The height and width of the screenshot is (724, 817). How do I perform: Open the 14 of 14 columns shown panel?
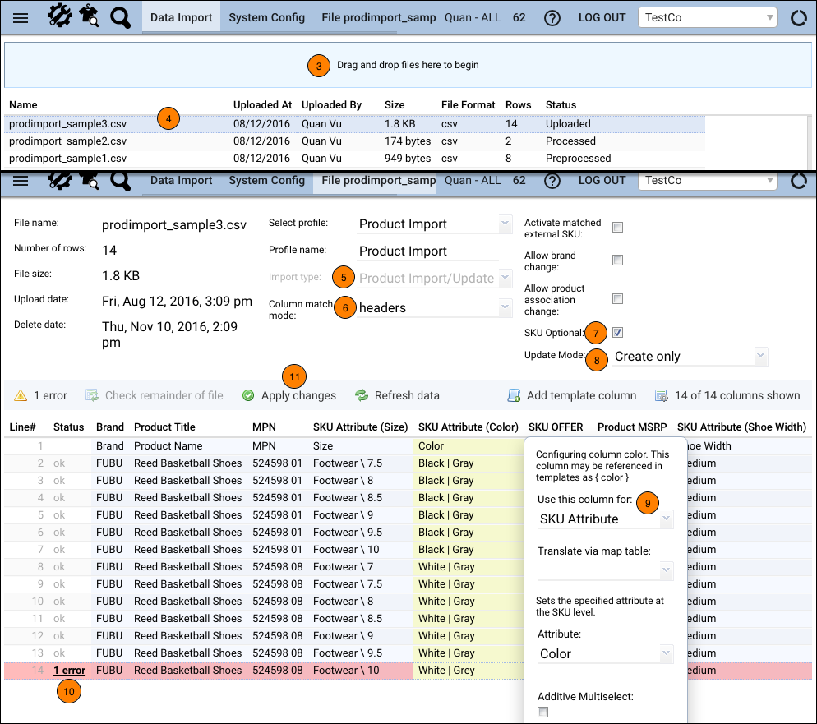661,395
